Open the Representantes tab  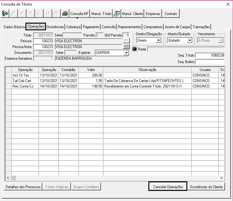tap(130, 27)
